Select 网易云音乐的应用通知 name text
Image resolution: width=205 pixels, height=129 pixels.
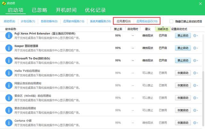(x=28, y=83)
